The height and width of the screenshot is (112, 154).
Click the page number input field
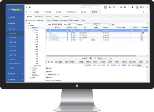pos(108,58)
